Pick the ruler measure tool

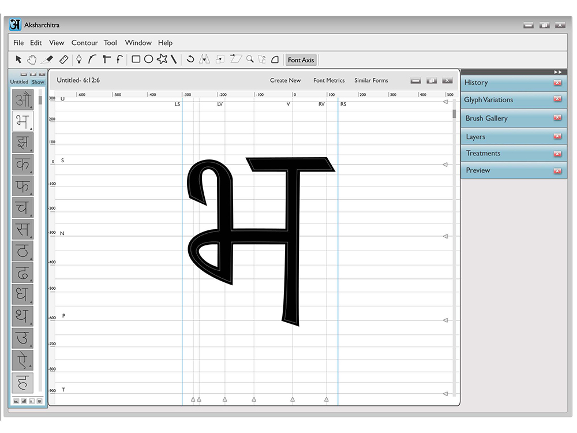(63, 59)
